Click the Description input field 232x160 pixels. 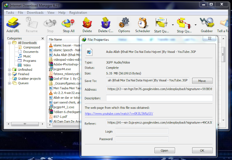pyautogui.click(x=159, y=98)
